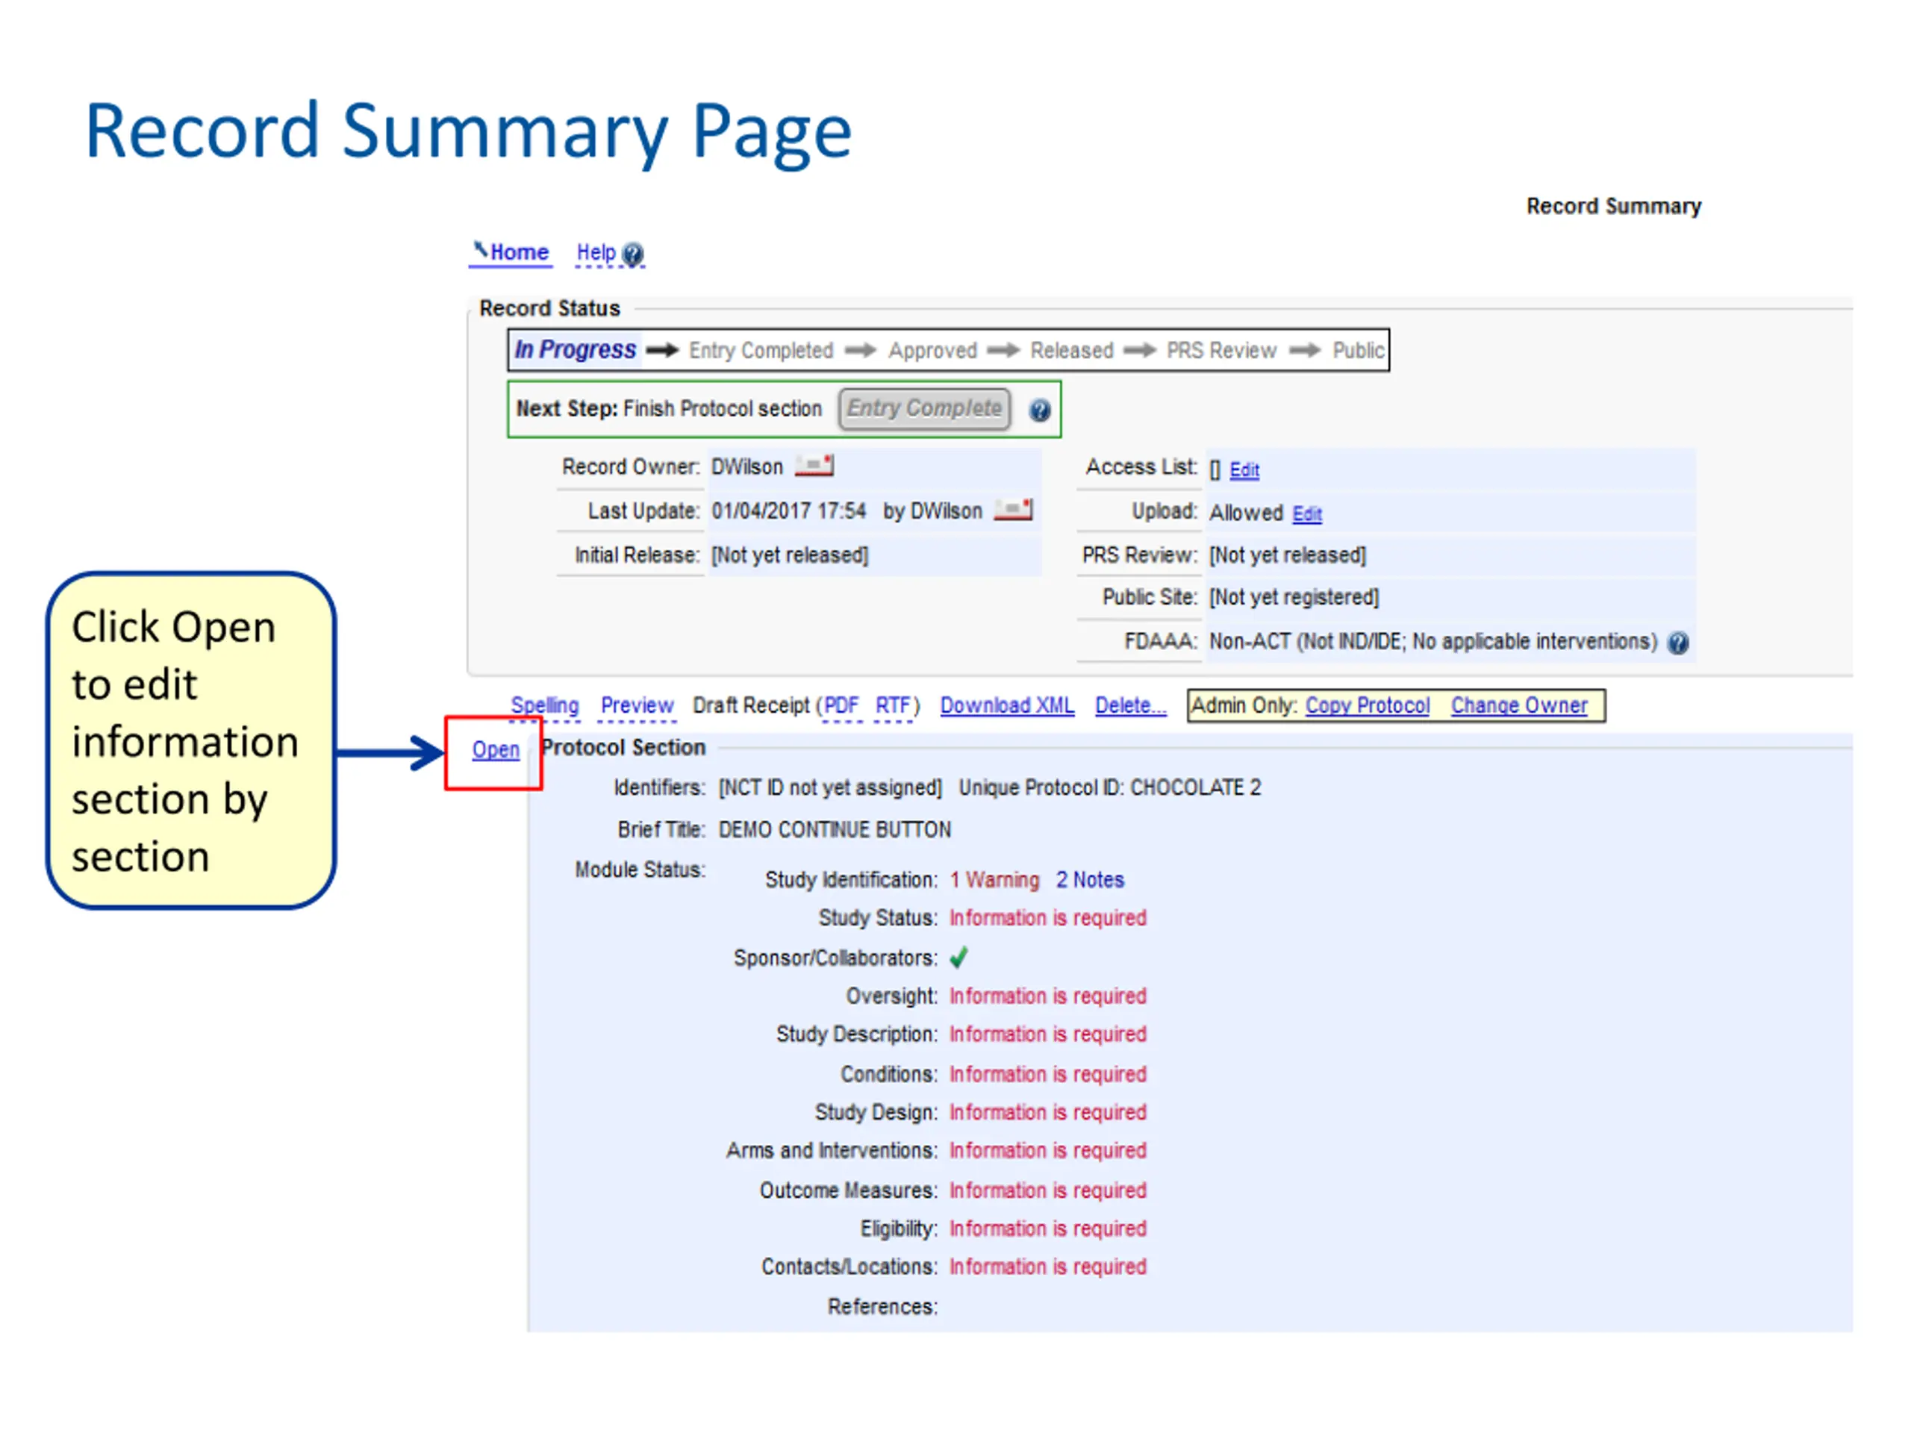Click the Copy Protocol admin link
The height and width of the screenshot is (1433, 1911).
click(x=1368, y=706)
